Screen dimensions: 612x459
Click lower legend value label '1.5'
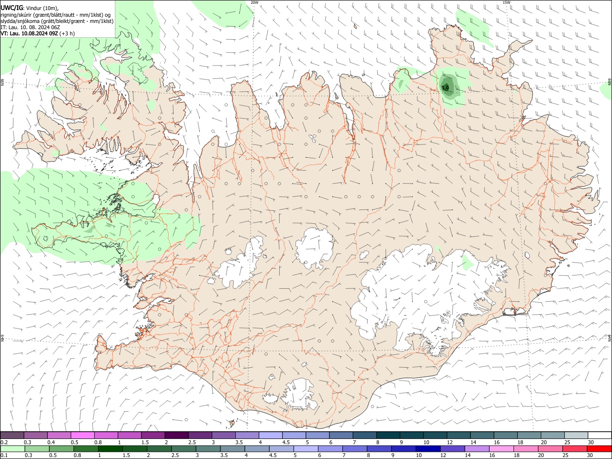tap(127, 456)
